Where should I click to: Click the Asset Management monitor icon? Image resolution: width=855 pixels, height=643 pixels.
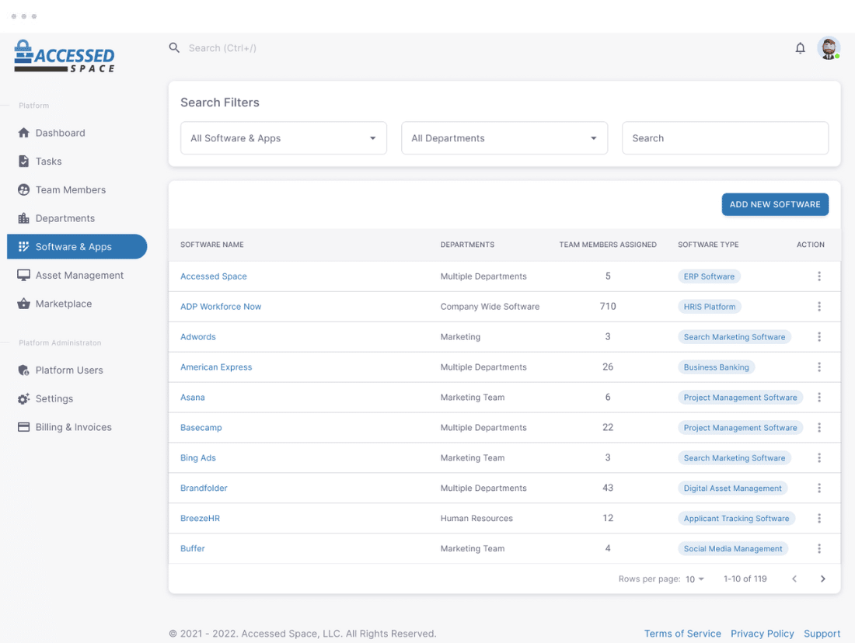click(x=23, y=275)
